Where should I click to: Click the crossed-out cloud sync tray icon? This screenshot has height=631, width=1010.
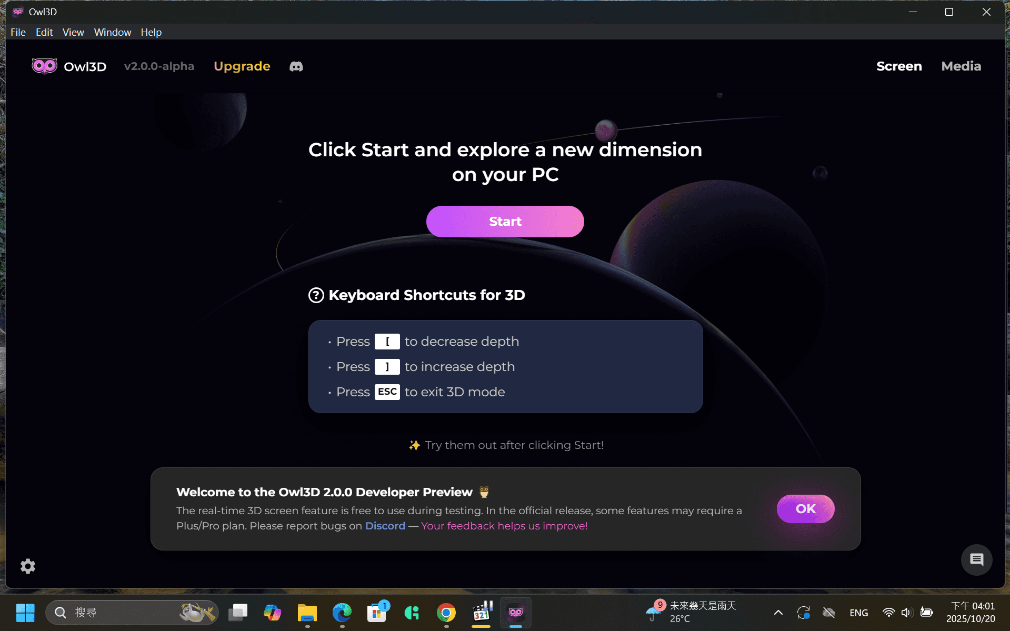829,613
